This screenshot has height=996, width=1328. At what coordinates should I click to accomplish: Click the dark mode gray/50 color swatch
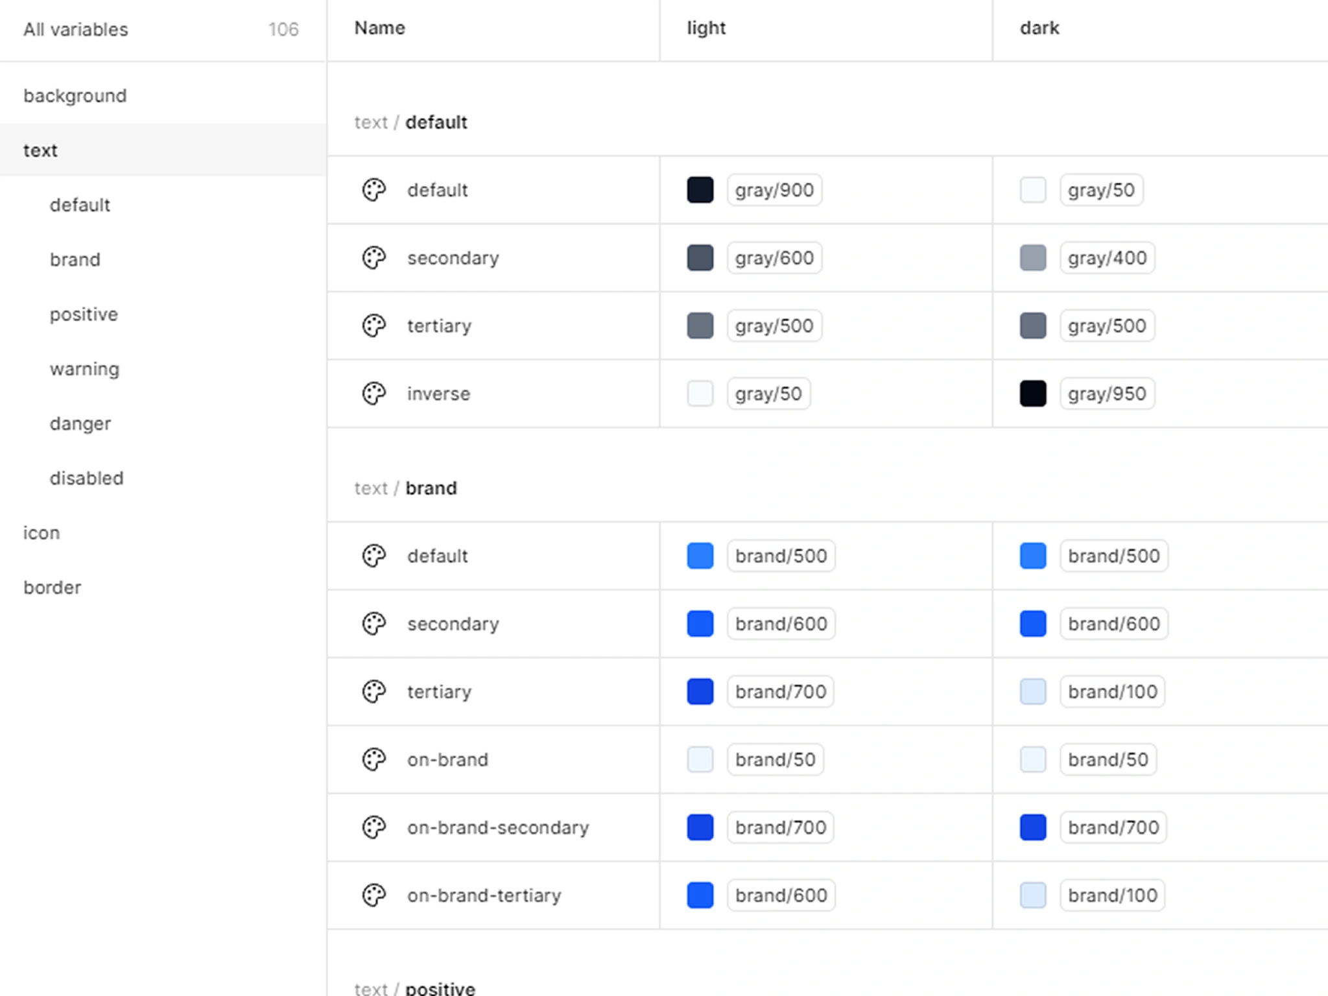pos(1033,189)
